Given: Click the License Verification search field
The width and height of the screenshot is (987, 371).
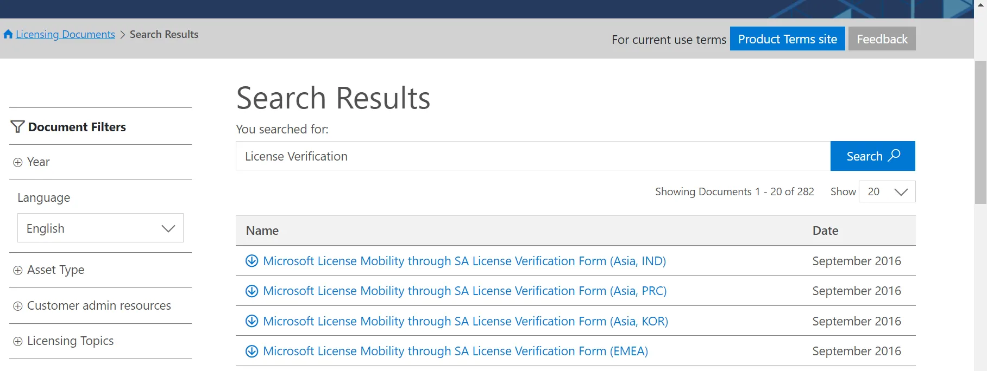Looking at the screenshot, I should tap(533, 156).
